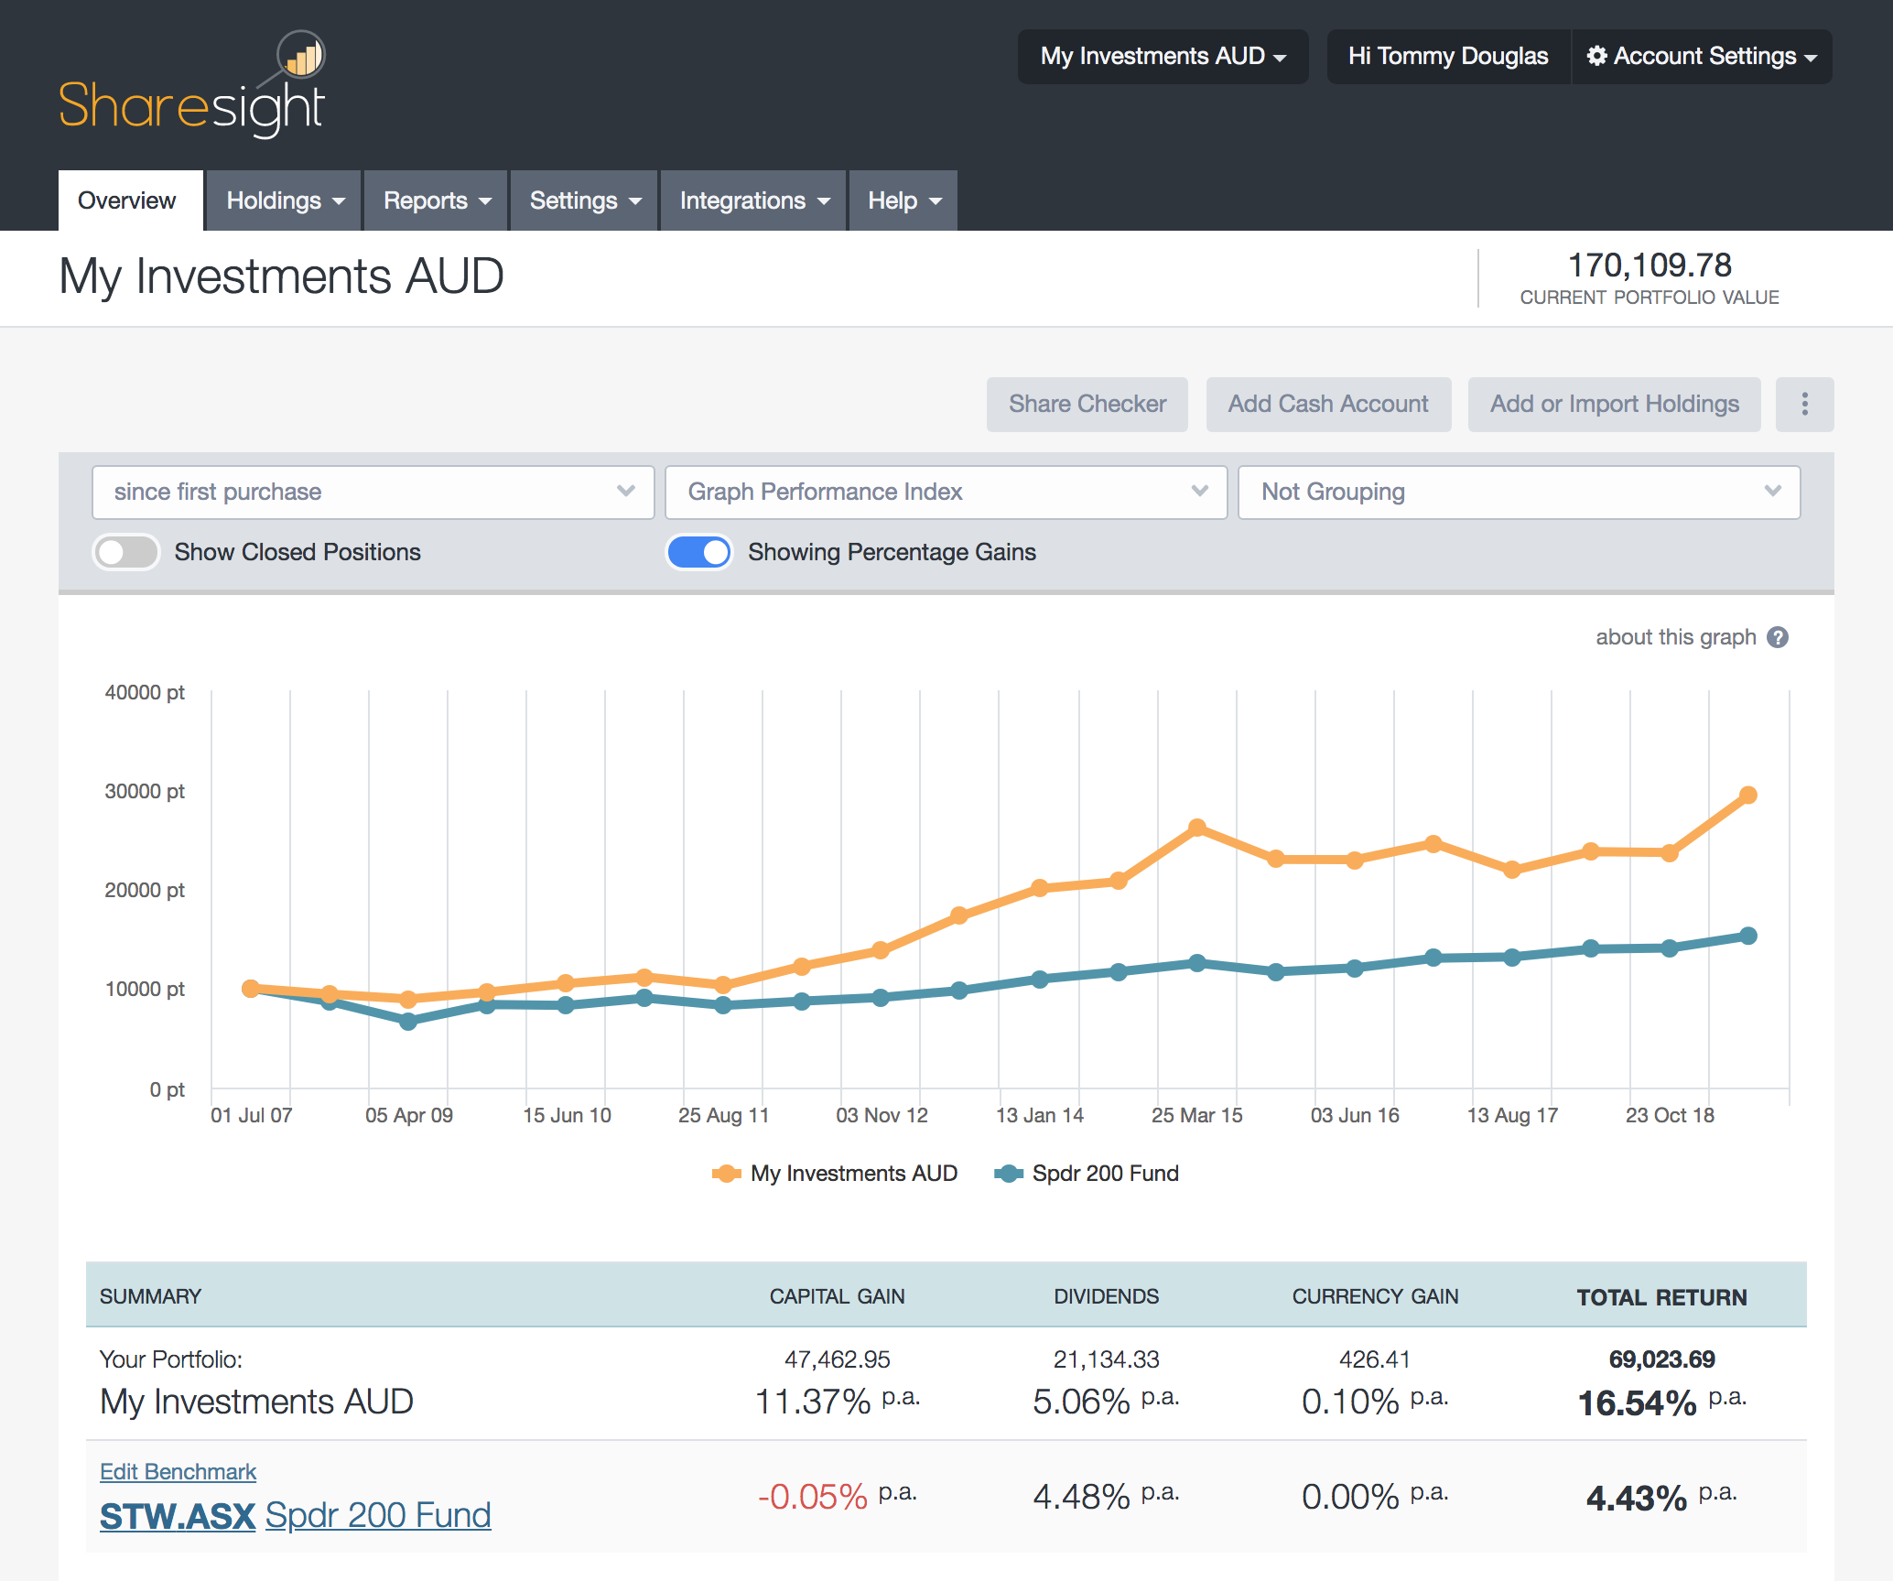Screen dimensions: 1893x1581
Task: Click last orange data point on graph
Action: [1747, 795]
